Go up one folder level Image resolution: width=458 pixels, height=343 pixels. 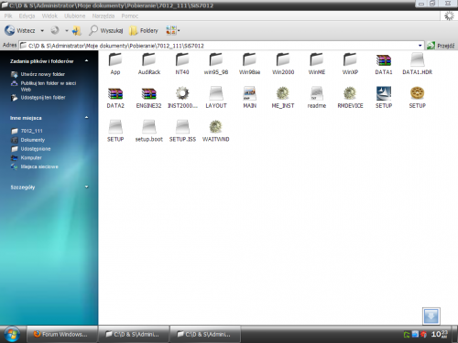coord(77,30)
